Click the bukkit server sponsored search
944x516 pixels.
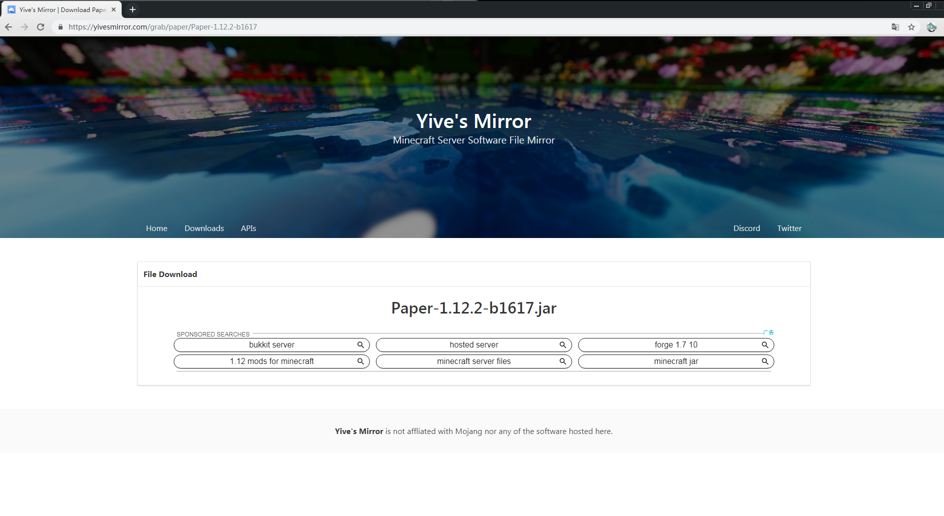point(272,345)
